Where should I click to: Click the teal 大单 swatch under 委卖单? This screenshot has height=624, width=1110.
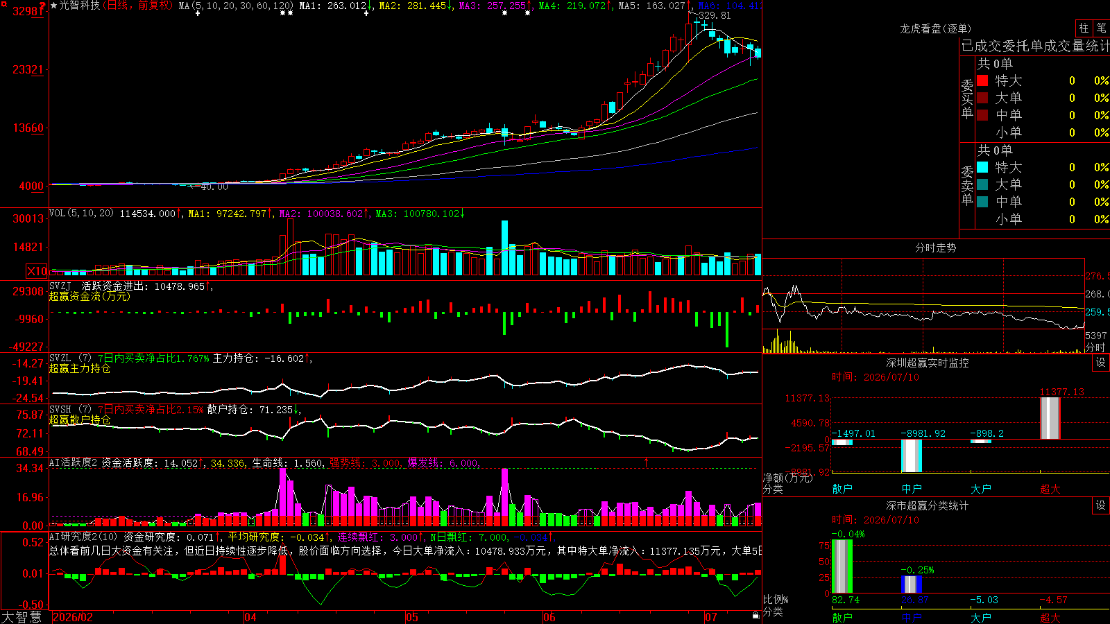[982, 184]
